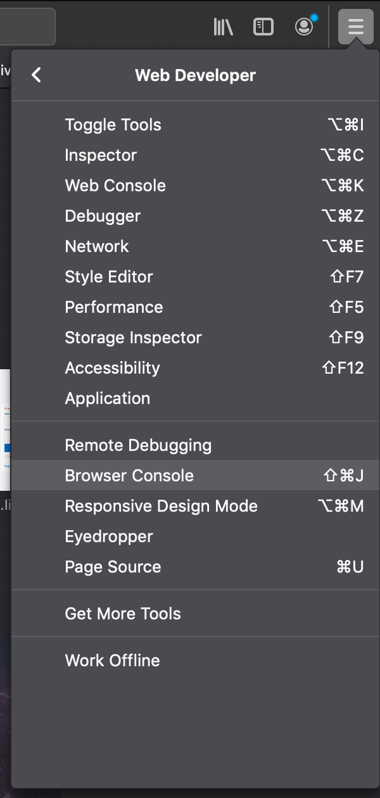This screenshot has height=798, width=380.
Task: Open Remote Debugging
Action: [x=195, y=445]
